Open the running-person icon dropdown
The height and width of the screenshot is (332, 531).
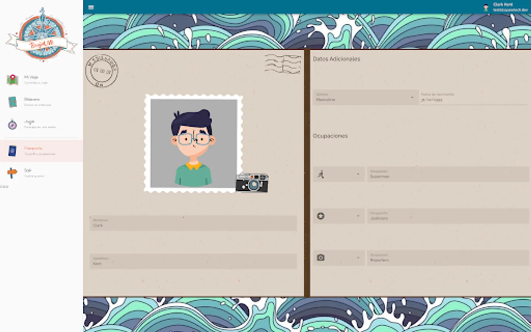pos(339,174)
